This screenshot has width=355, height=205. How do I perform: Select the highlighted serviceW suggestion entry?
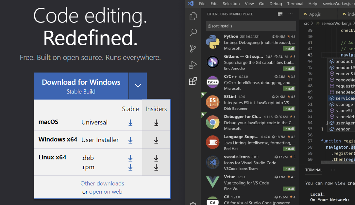pyautogui.click(x=341, y=98)
